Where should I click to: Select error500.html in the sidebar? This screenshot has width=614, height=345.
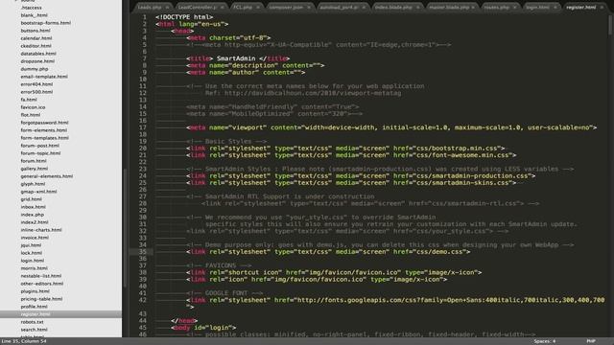tap(36, 92)
